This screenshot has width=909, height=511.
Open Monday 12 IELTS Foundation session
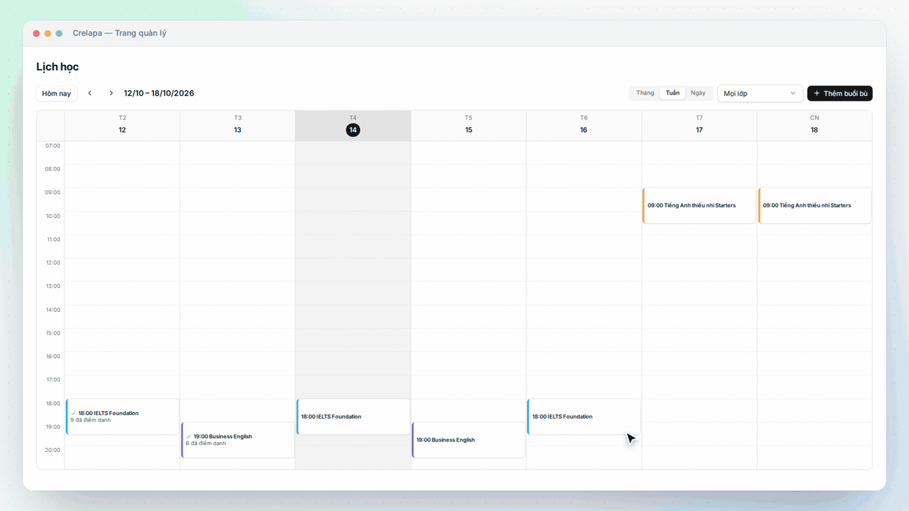click(x=123, y=416)
